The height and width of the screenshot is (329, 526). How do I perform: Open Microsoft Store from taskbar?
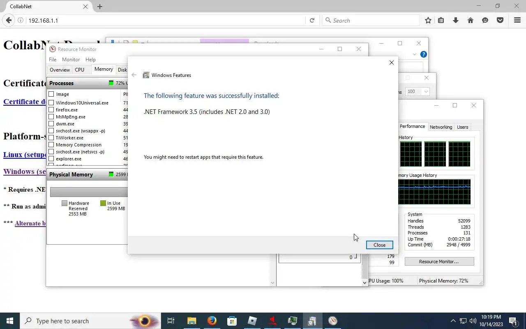pos(232,321)
